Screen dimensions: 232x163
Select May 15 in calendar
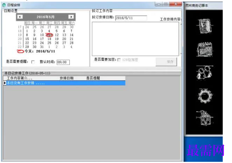click(27, 39)
